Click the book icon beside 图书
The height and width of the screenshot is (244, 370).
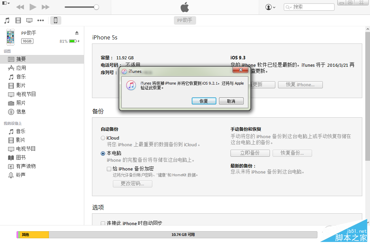point(11,158)
